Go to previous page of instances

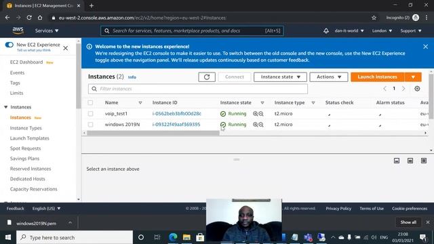tap(384, 89)
